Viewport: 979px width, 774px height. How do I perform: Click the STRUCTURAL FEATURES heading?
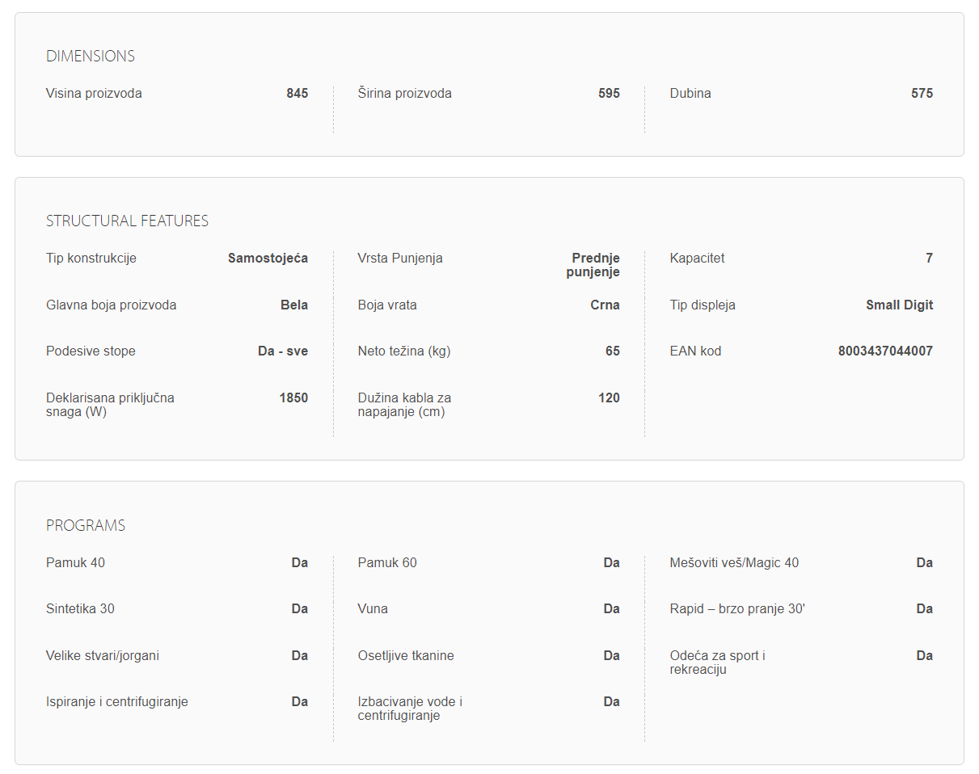point(127,221)
